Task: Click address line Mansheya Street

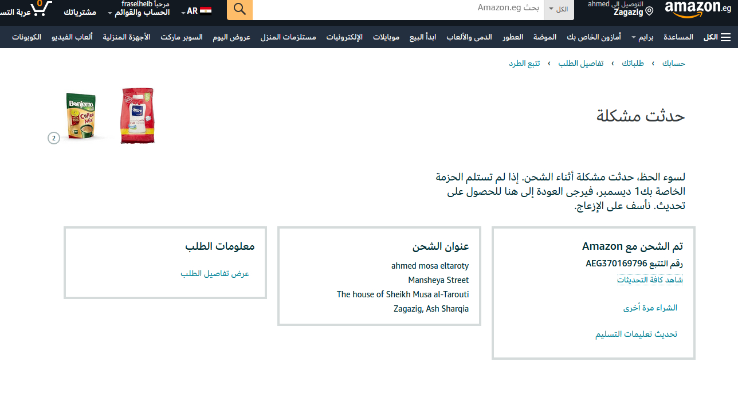Action: click(x=438, y=280)
